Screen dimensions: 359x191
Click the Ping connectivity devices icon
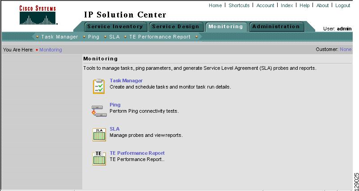click(99, 111)
